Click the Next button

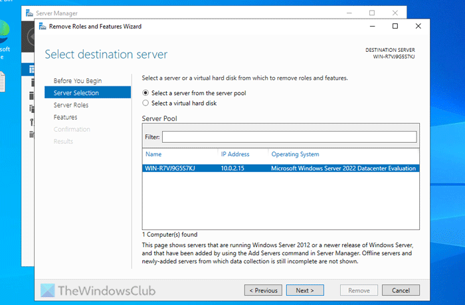coord(305,290)
